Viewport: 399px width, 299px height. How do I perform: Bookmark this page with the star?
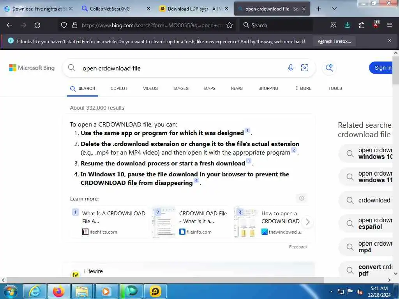[x=230, y=25]
